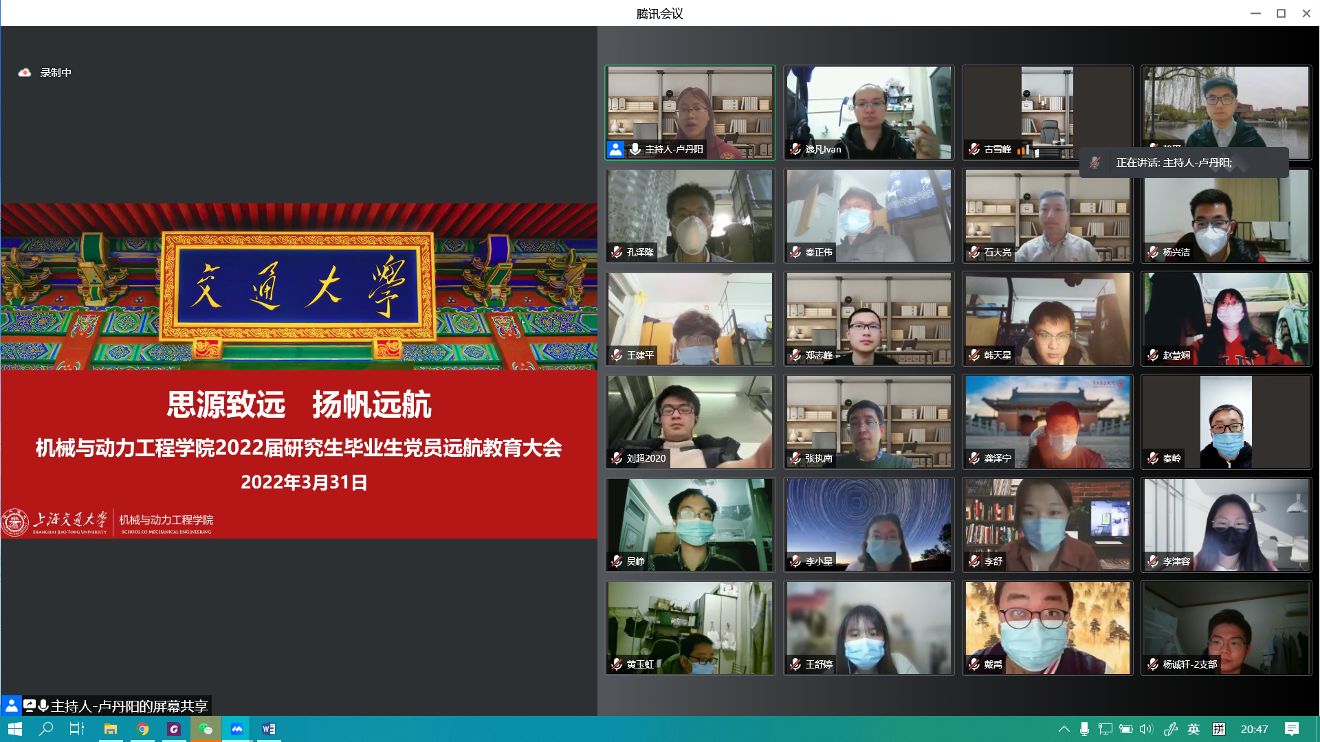Open Tencent Meeting taskbar icon

pos(237,729)
